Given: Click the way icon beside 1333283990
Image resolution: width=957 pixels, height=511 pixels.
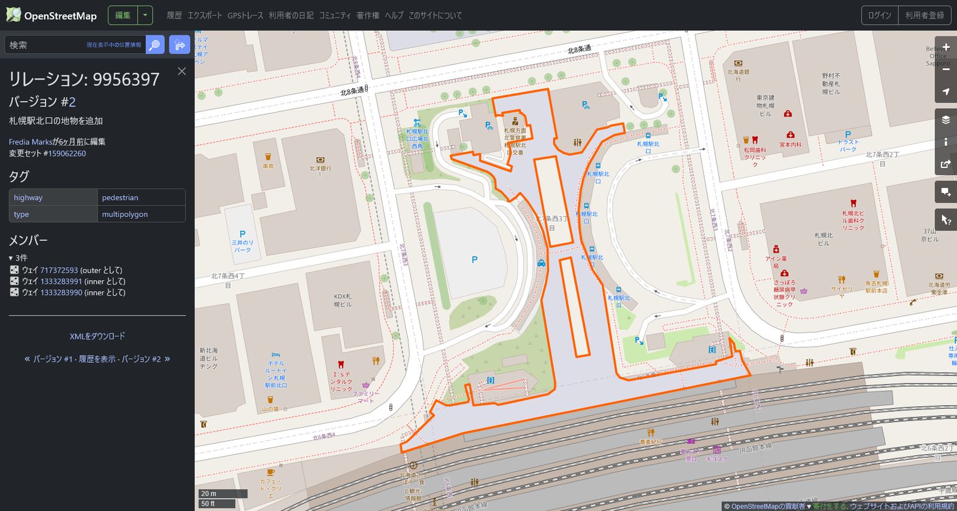Looking at the screenshot, I should 14,292.
